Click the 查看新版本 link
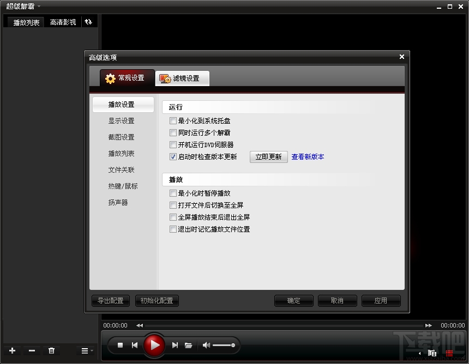Image resolution: width=469 pixels, height=364 pixels. 307,156
